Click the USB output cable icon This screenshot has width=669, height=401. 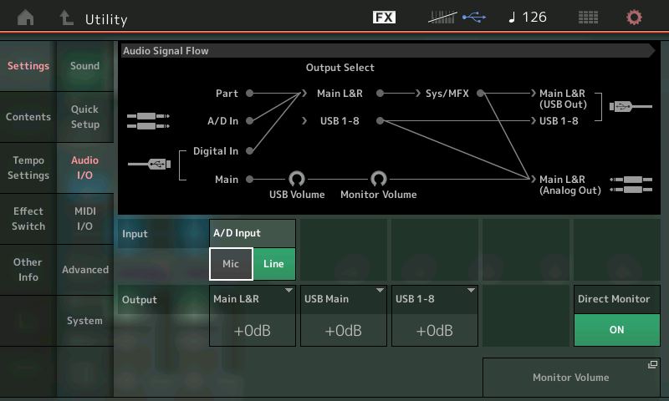click(x=631, y=107)
